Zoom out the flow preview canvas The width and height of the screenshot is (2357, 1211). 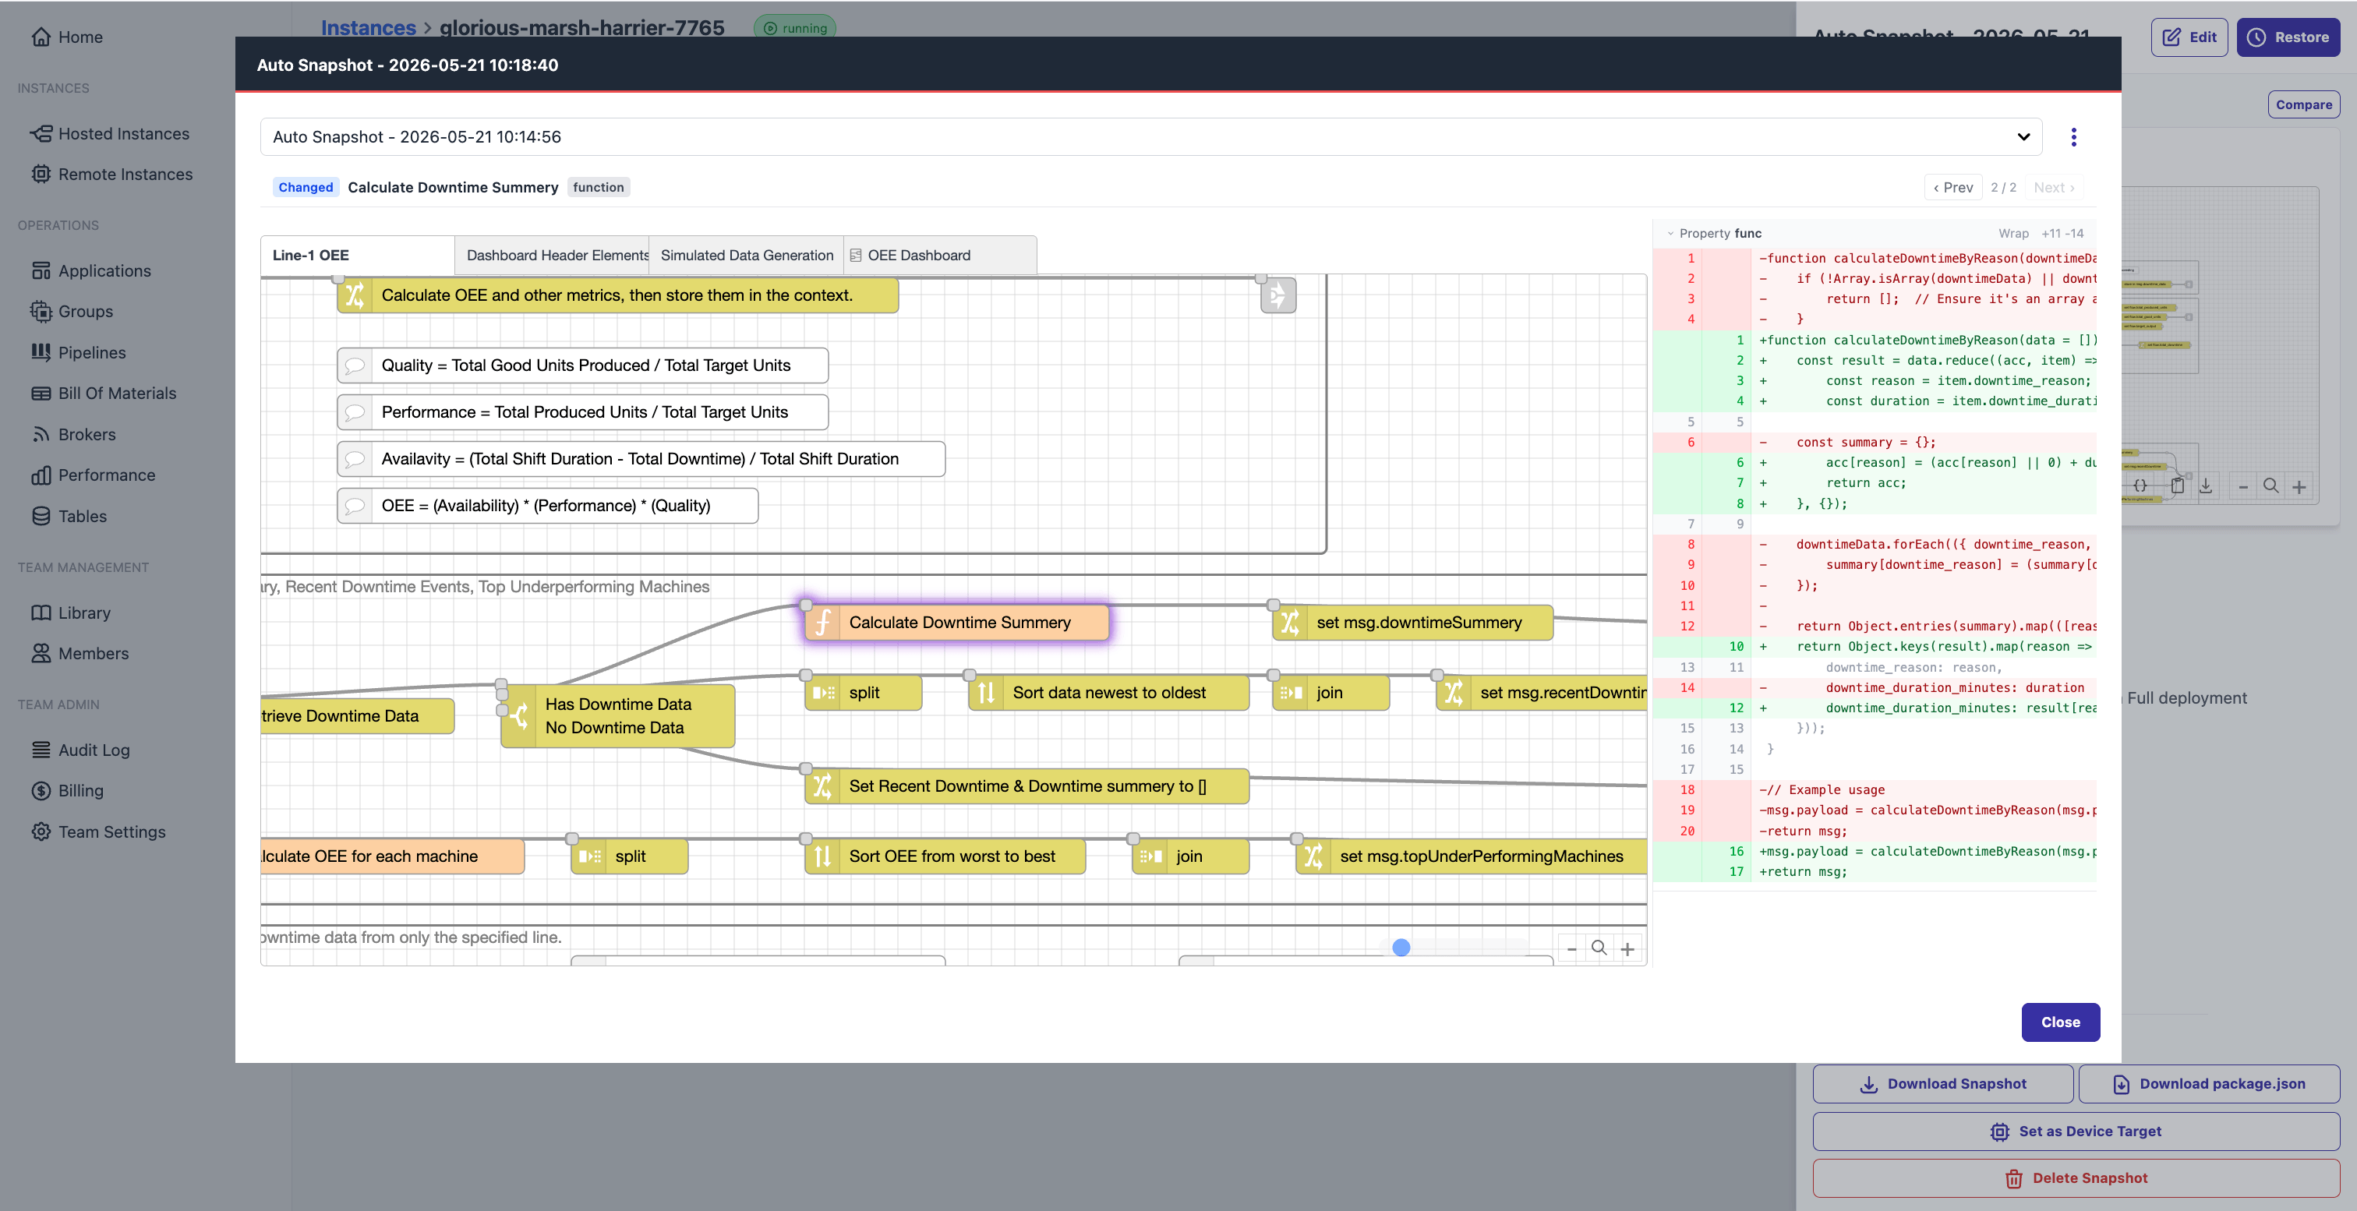click(1571, 948)
